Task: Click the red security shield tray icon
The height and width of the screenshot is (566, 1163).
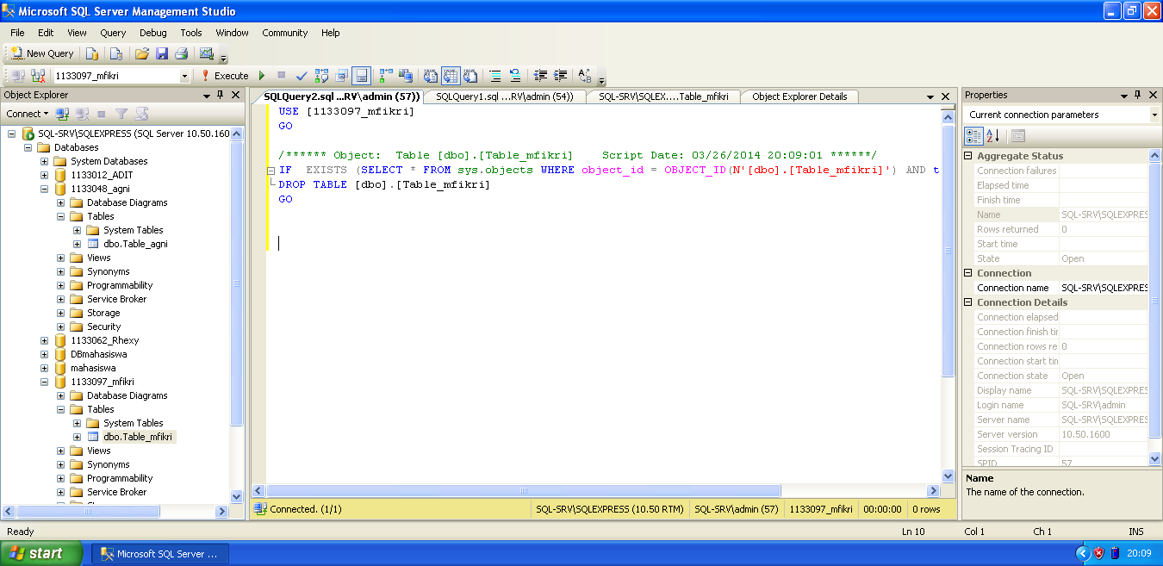Action: (1098, 553)
